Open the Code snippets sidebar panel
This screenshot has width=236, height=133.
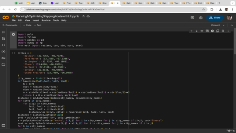coord(3,45)
